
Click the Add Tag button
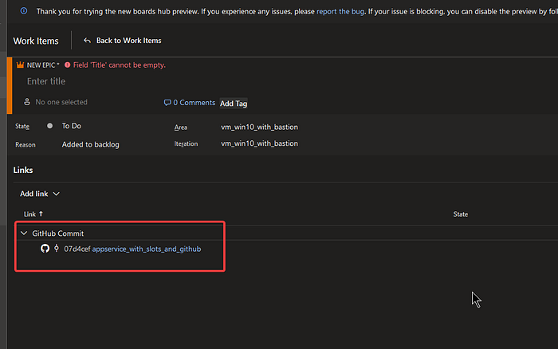point(234,103)
